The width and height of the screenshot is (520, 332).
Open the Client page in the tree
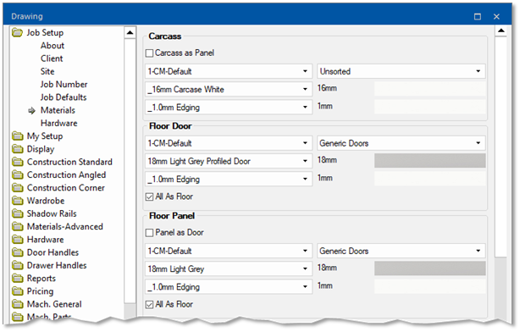coord(52,58)
